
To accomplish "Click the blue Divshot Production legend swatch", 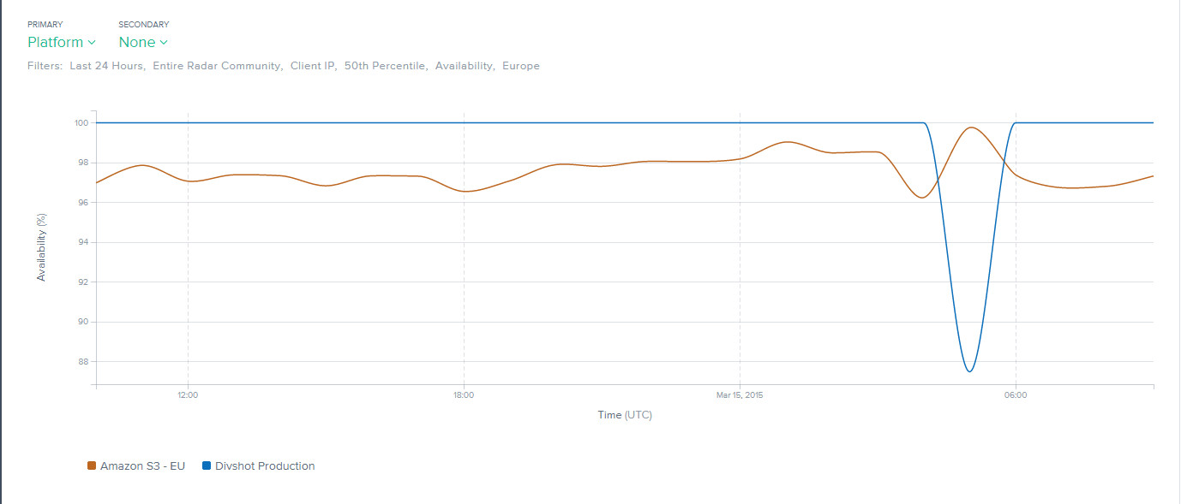I will pos(207,466).
